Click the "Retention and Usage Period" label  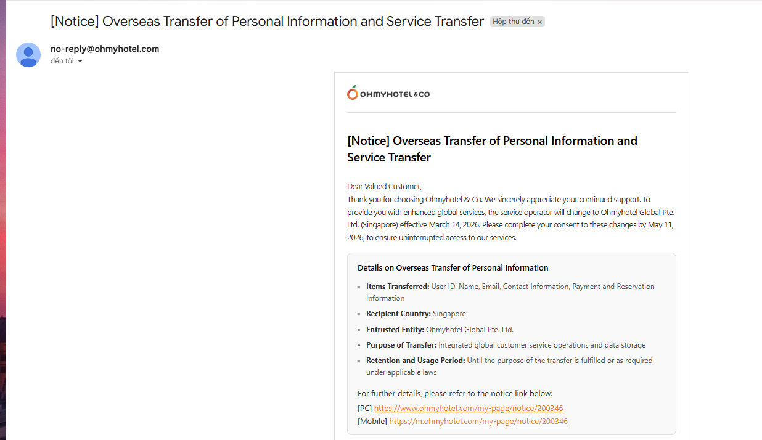pos(415,361)
